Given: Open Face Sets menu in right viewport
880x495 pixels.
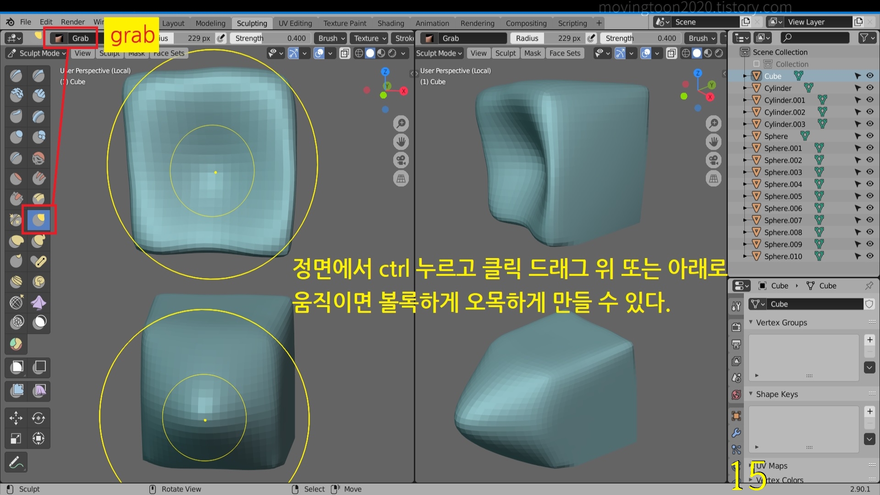Looking at the screenshot, I should [565, 53].
